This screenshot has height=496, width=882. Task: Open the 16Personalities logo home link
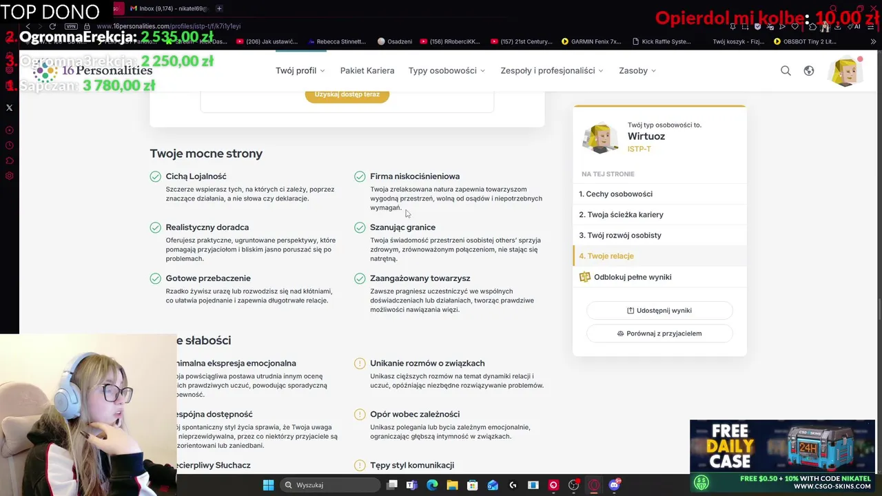(x=93, y=70)
